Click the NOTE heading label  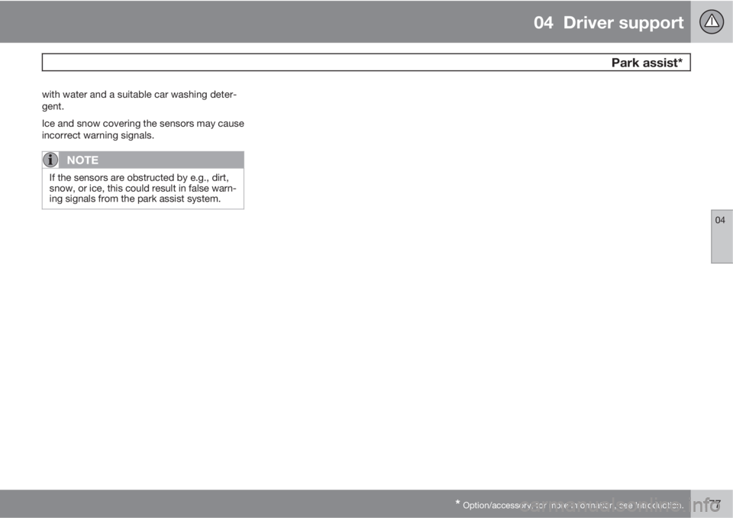(82, 160)
